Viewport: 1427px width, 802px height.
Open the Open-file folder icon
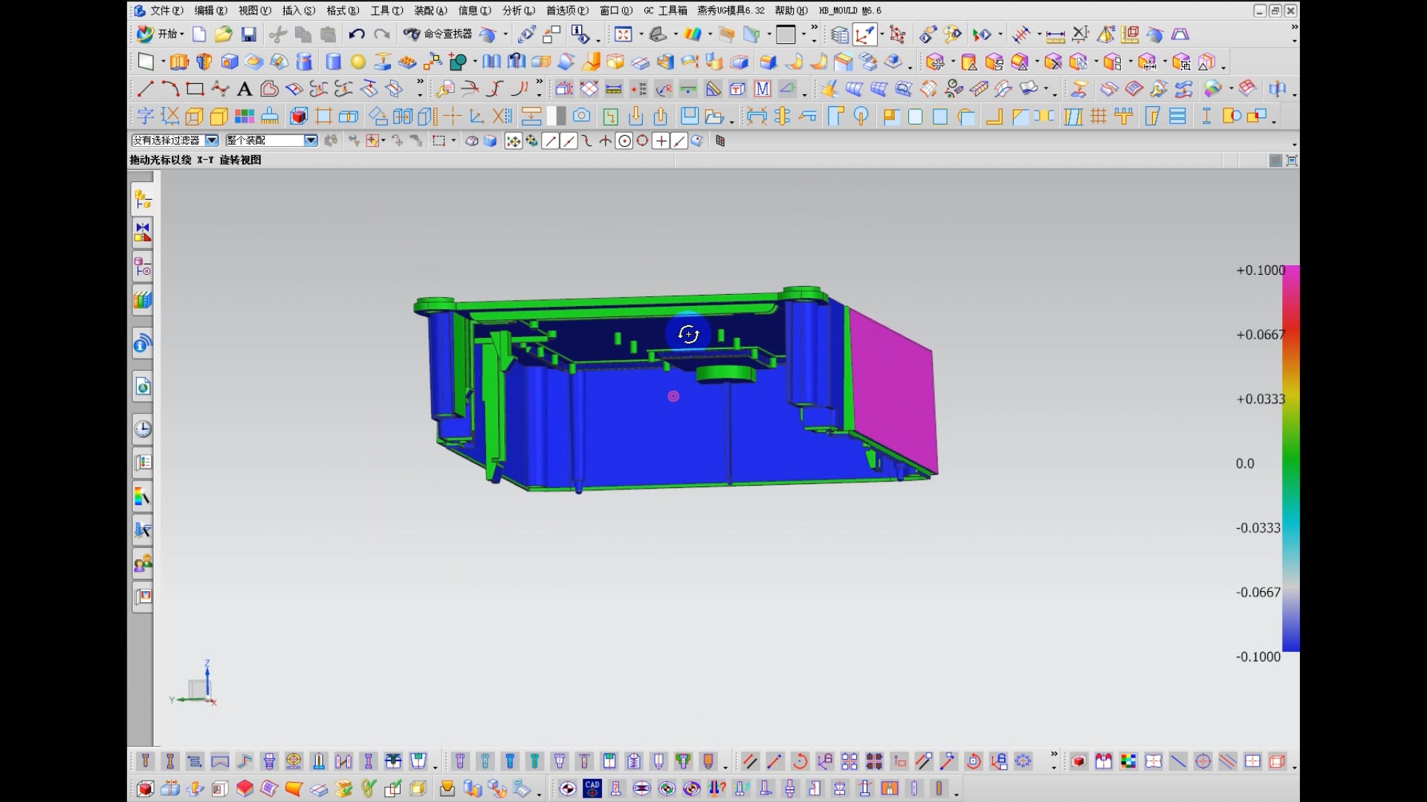pyautogui.click(x=223, y=34)
